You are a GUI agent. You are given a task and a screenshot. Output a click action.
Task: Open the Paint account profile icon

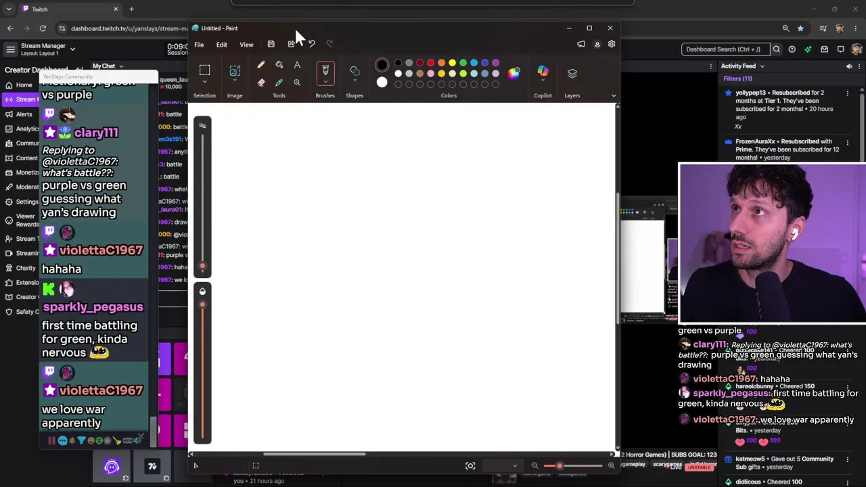pyautogui.click(x=597, y=45)
